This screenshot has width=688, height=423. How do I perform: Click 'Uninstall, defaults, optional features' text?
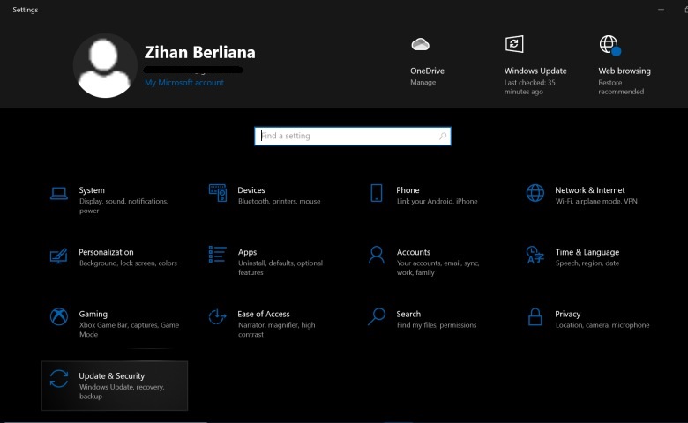[x=280, y=268]
